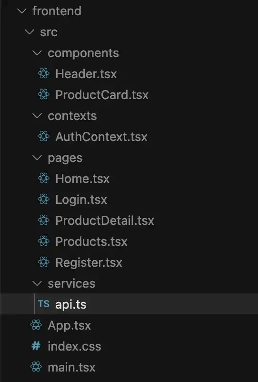Collapse the components folder chevron
Viewport: 258px width, 382px height.
pos(37,53)
